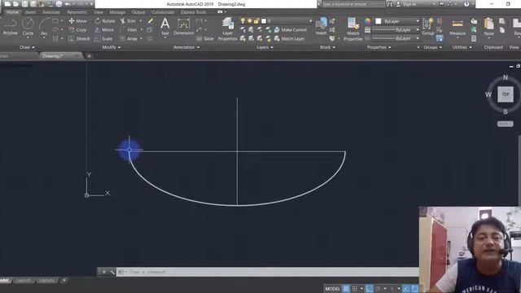Toggle ortho mode in status bar

tap(370, 289)
